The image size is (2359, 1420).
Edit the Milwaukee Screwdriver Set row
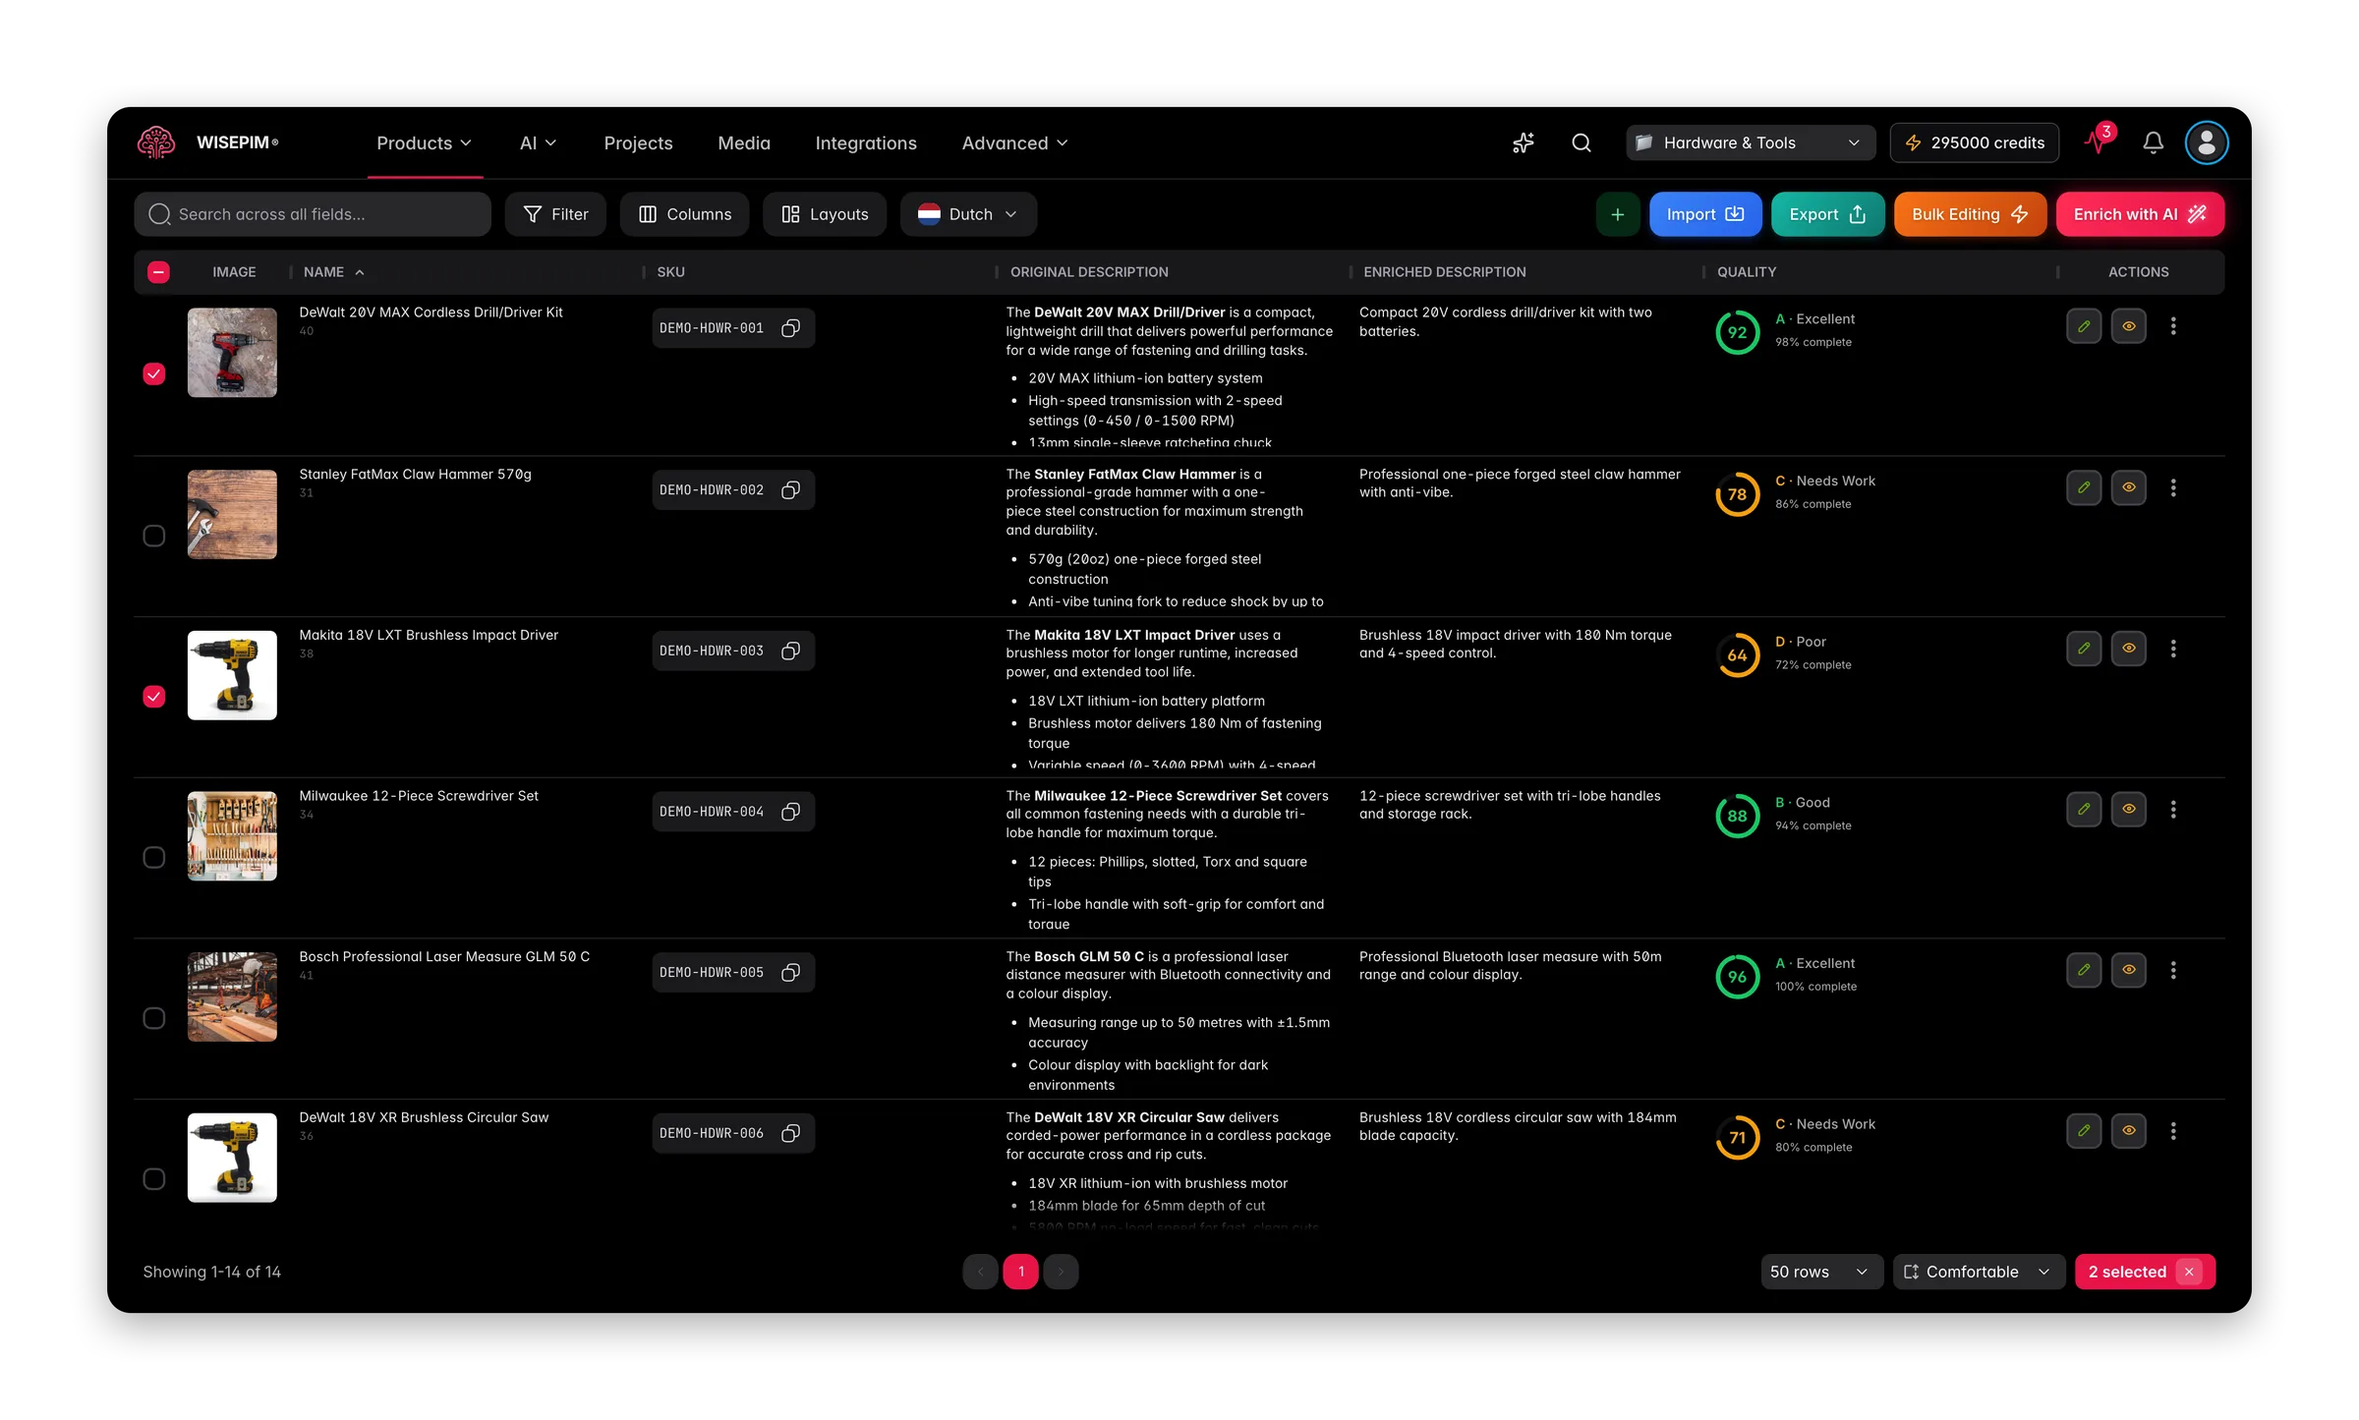tap(2084, 810)
